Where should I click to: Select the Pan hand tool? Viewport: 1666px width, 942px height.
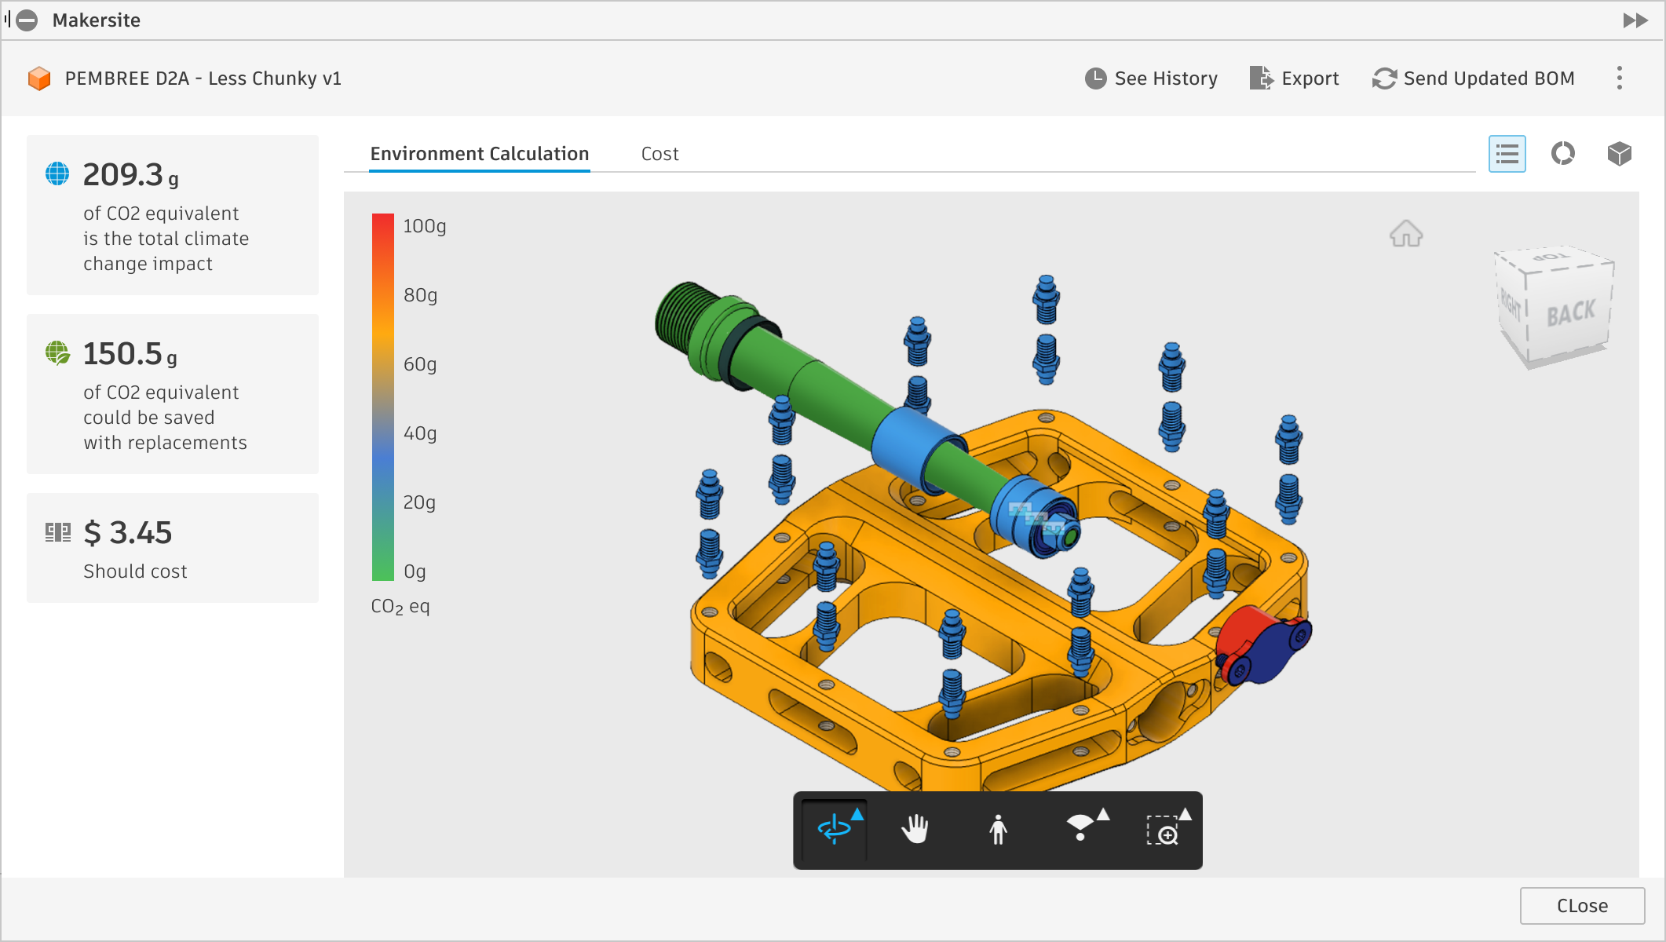915,830
